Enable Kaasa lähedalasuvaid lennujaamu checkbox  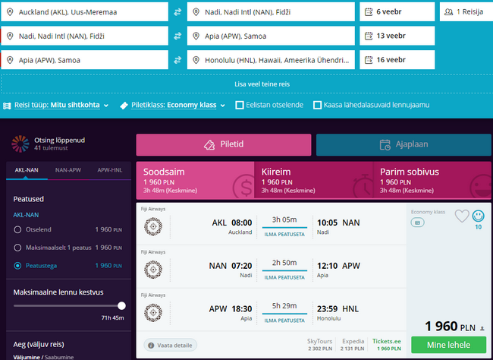pos(318,106)
